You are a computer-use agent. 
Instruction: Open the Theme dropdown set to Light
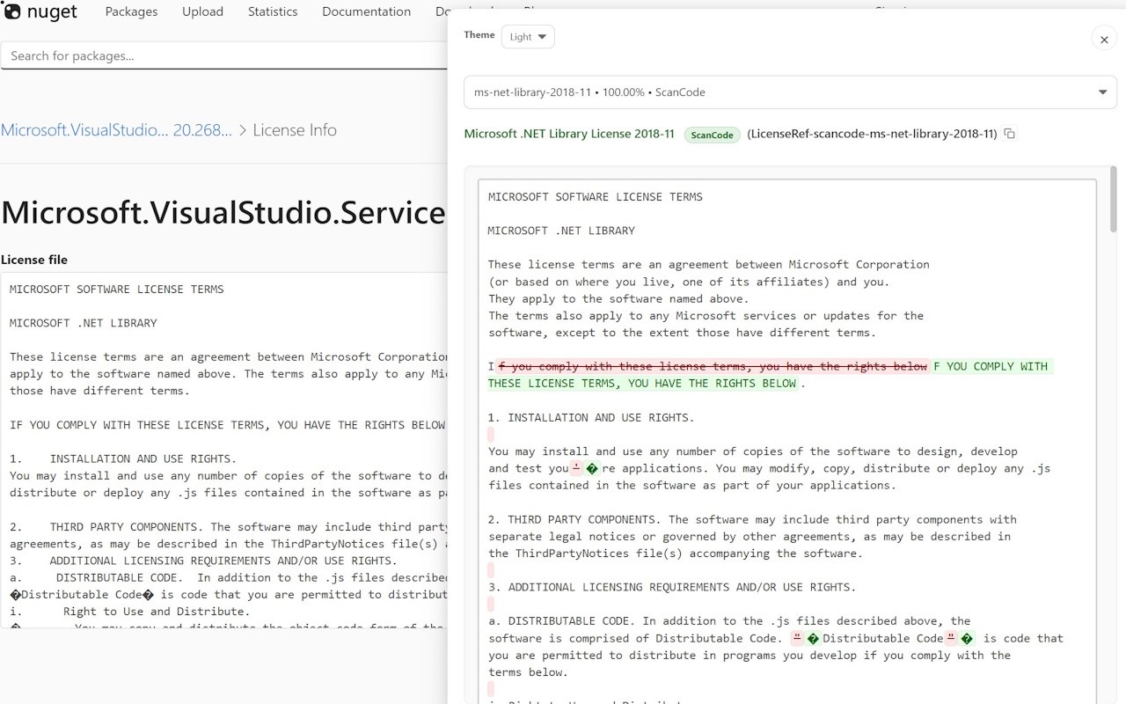point(528,36)
